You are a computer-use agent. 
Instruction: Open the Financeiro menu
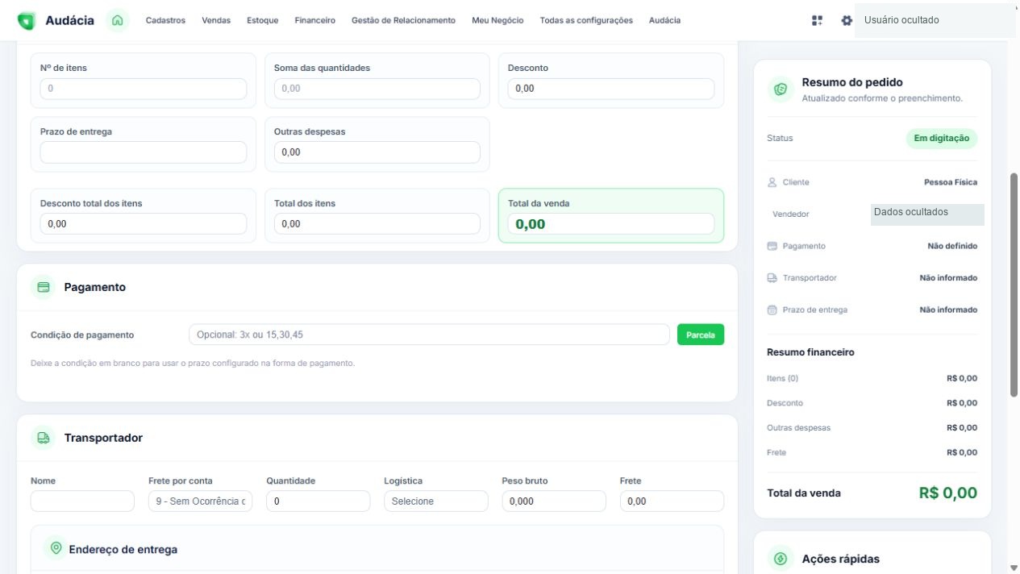pyautogui.click(x=315, y=21)
